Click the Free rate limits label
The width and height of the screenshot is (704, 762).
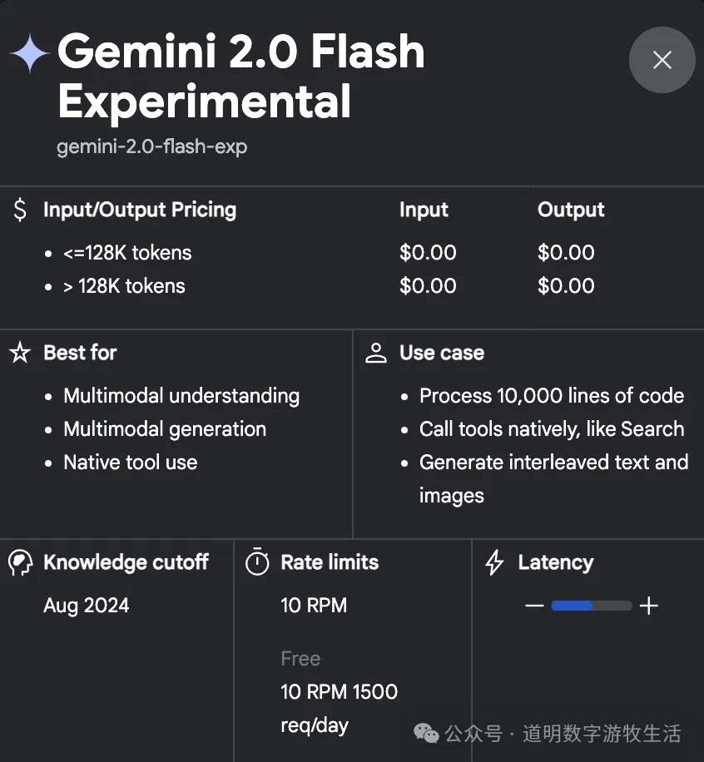pos(300,658)
